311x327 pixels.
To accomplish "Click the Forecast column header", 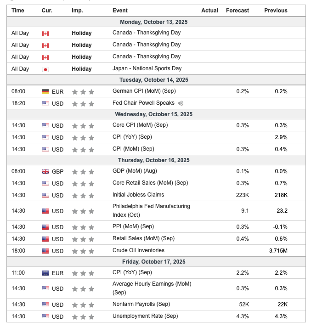I will 237,11.
